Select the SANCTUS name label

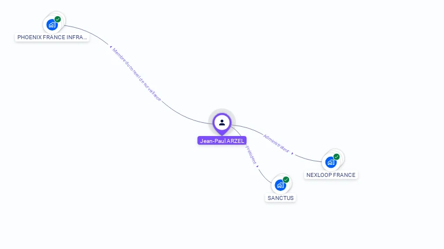(280, 198)
